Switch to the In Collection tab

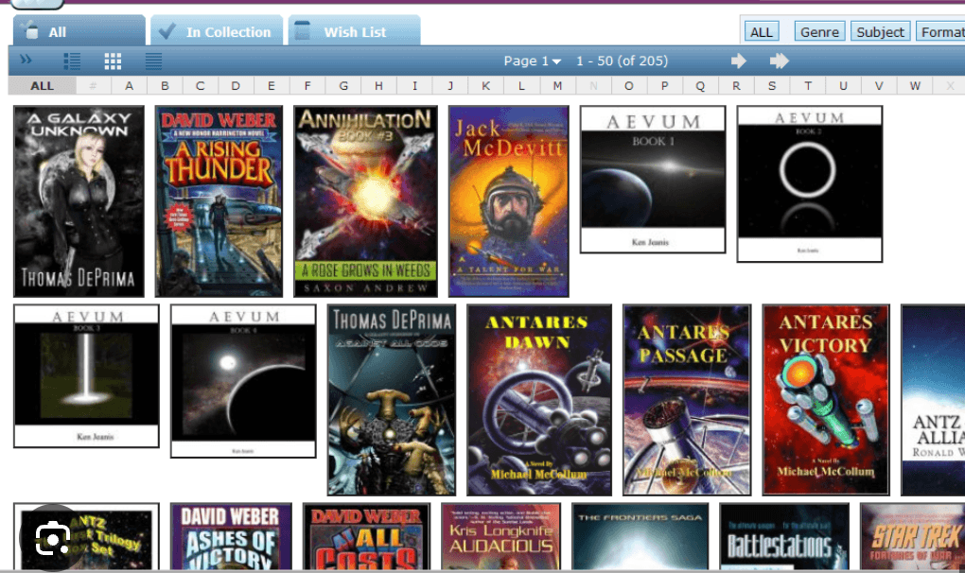[219, 31]
